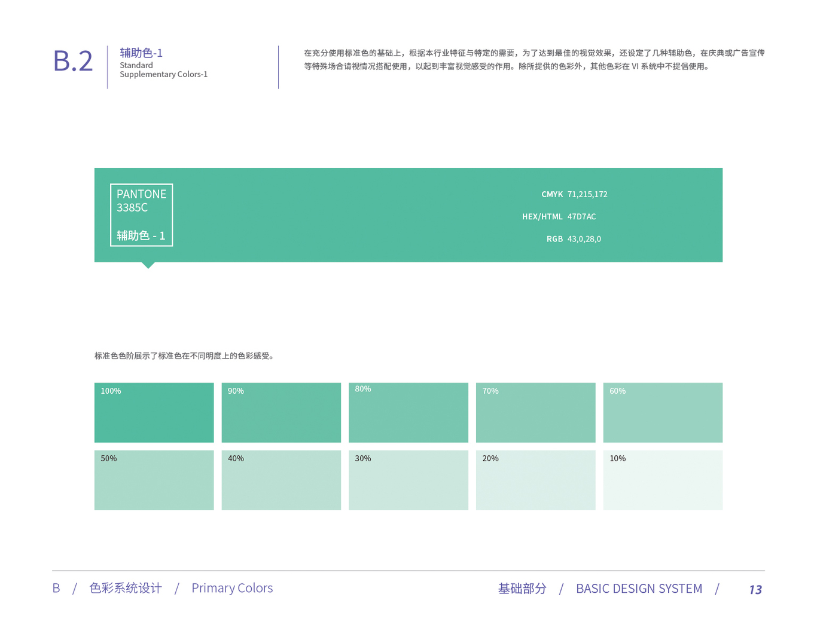
Task: Click page number 13
Action: 755,590
